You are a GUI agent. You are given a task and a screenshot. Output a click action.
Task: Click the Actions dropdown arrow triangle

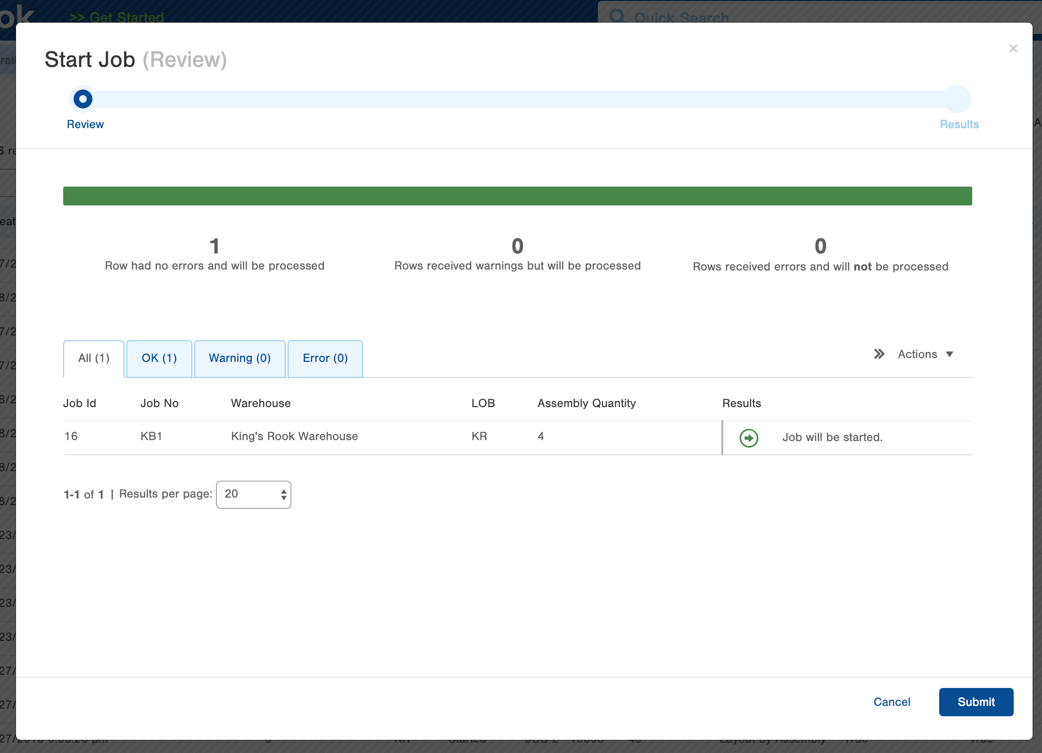click(950, 354)
